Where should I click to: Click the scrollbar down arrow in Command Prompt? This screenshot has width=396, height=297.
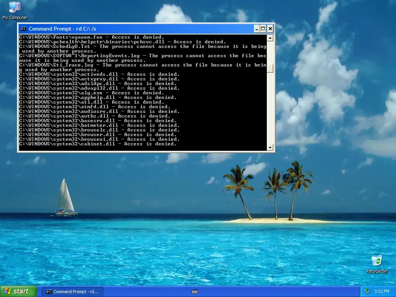[270, 147]
